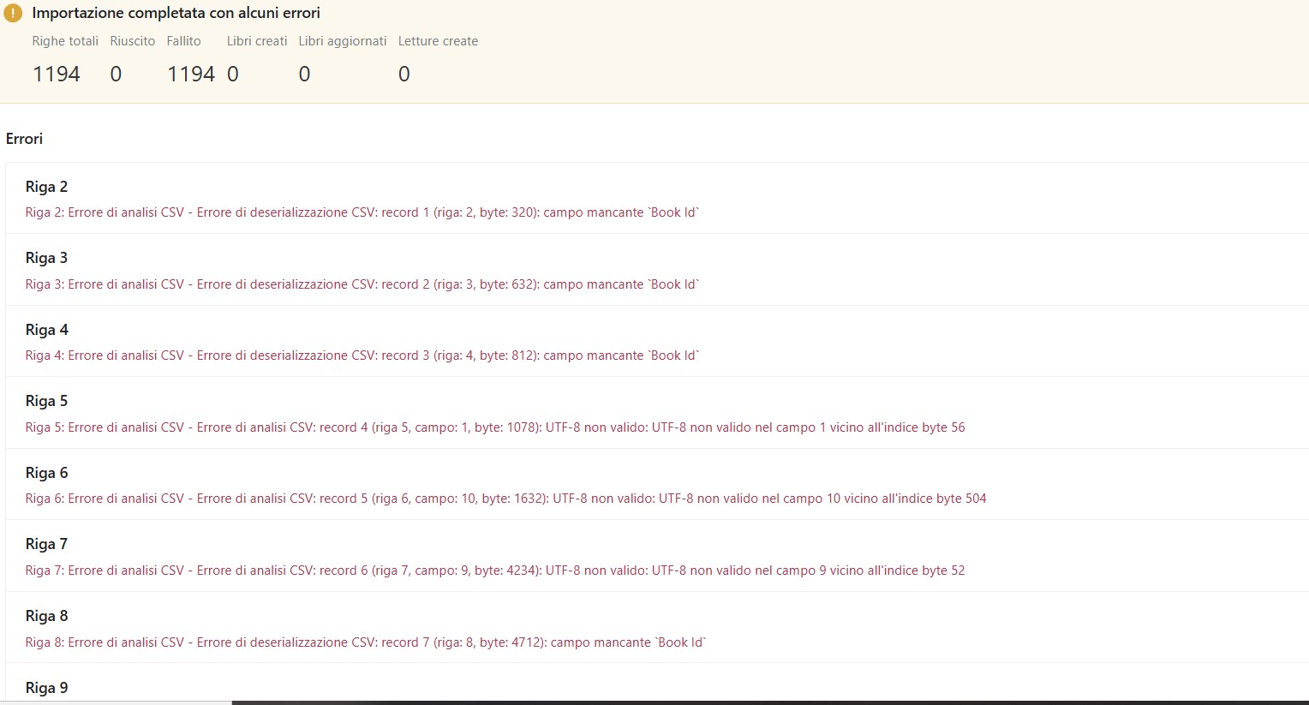Viewport: 1309px width, 705px height.
Task: Select the 'Libri creati' label
Action: [x=257, y=41]
